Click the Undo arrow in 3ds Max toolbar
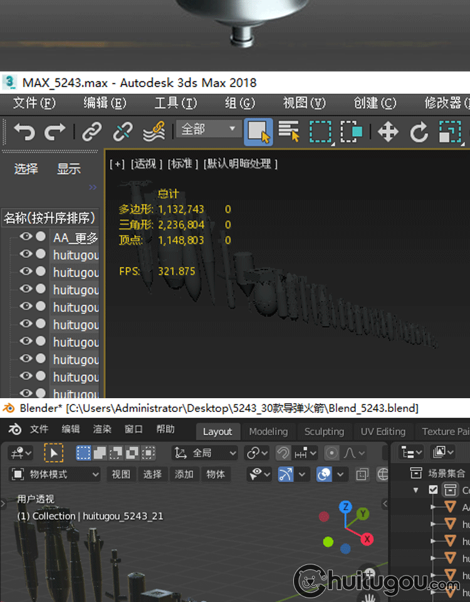The image size is (470, 602). tap(24, 132)
